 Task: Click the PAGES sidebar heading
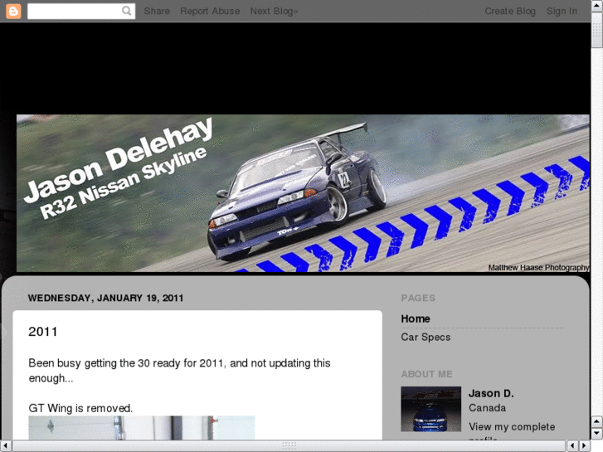418,298
